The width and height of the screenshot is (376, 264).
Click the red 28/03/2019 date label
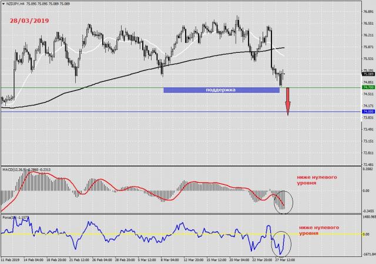tap(29, 21)
